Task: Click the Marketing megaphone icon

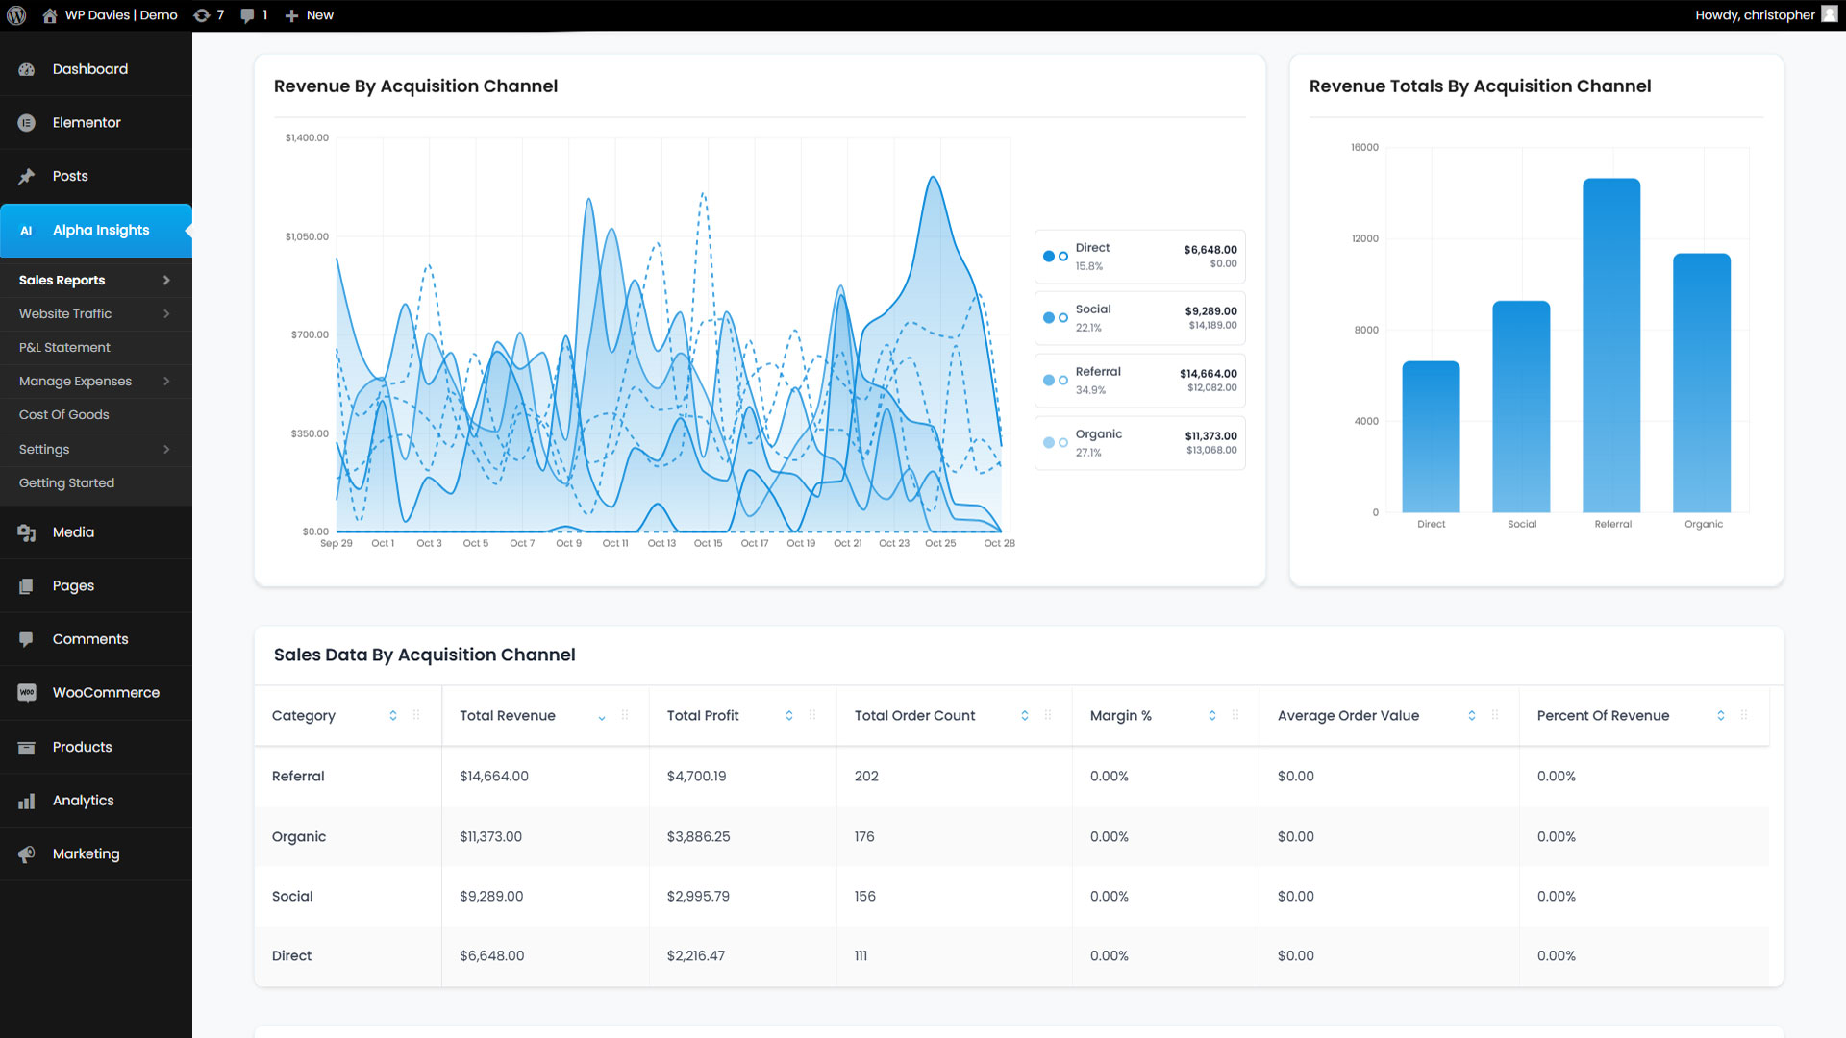Action: (x=26, y=854)
